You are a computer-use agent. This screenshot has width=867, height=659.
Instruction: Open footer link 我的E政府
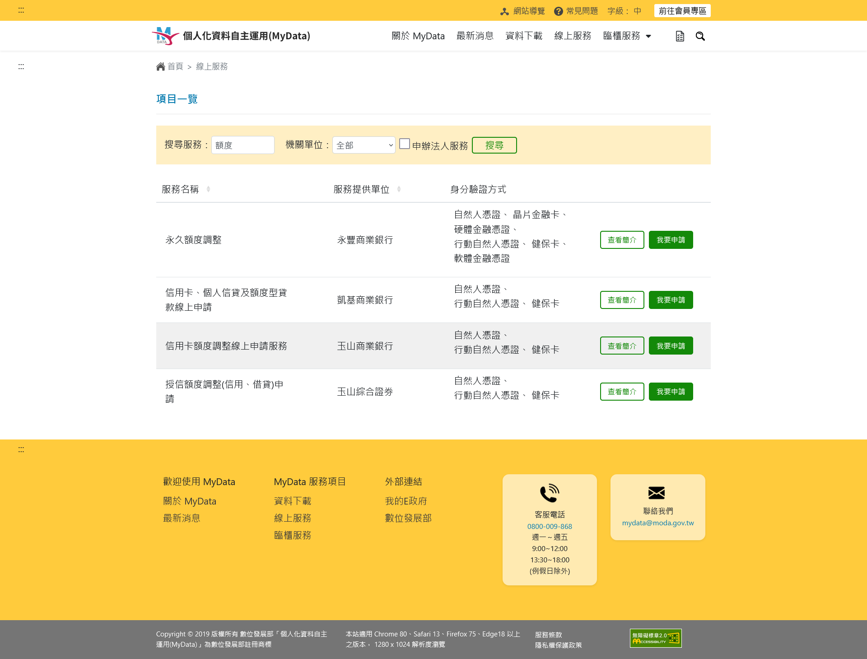pos(406,501)
